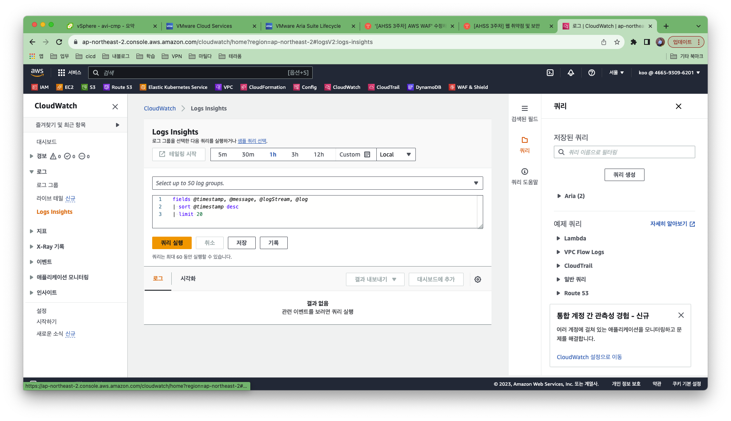731x421 pixels.
Task: Open Elastic Kubernetes Service shortcut
Action: point(174,87)
